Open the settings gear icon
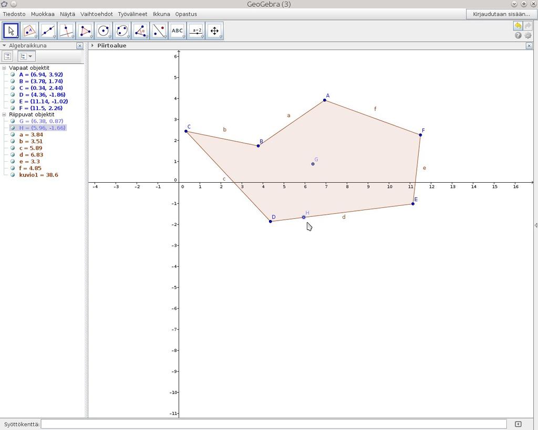 (528, 35)
